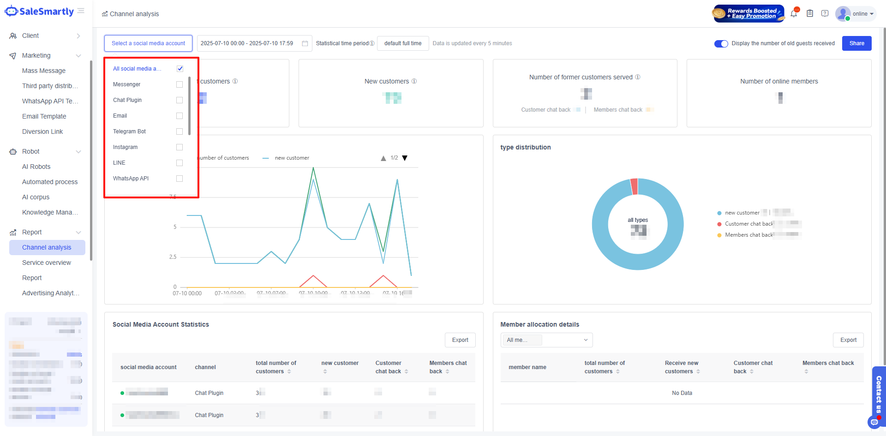886x436 pixels.
Task: Click the help question mark icon
Action: point(825,14)
